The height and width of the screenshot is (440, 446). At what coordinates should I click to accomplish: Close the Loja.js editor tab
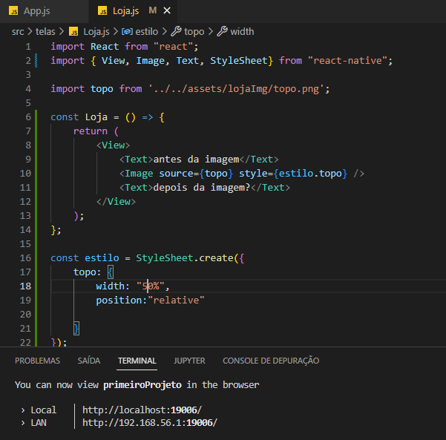[167, 11]
